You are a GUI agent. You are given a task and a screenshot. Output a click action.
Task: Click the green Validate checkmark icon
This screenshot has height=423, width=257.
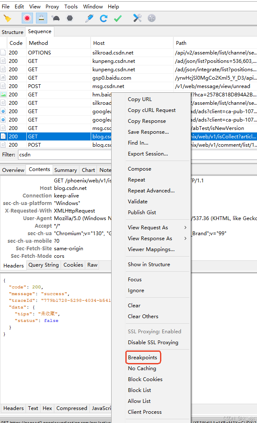118,18
